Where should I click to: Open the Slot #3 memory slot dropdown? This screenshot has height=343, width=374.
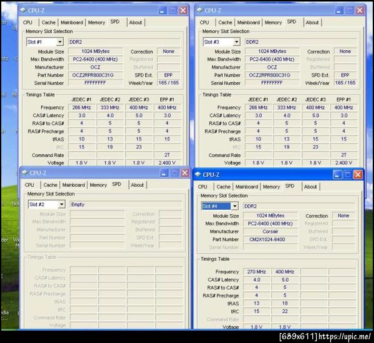[236, 42]
